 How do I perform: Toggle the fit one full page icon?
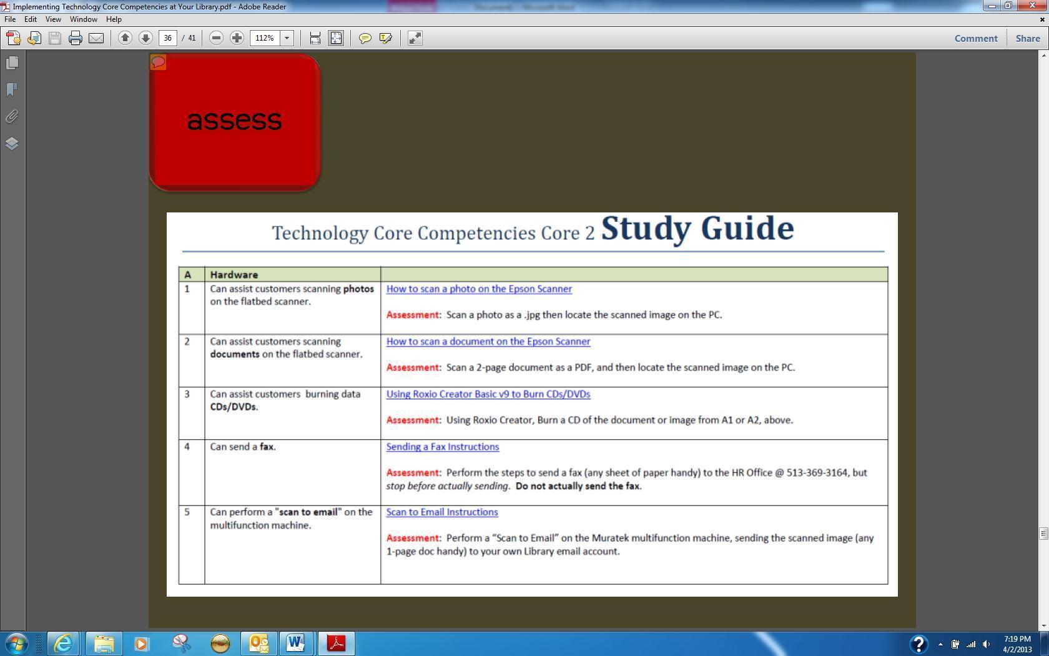click(x=336, y=38)
